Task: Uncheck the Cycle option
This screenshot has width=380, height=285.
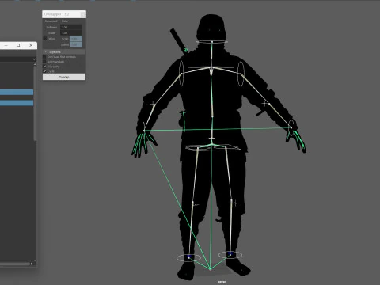Action: [x=44, y=71]
